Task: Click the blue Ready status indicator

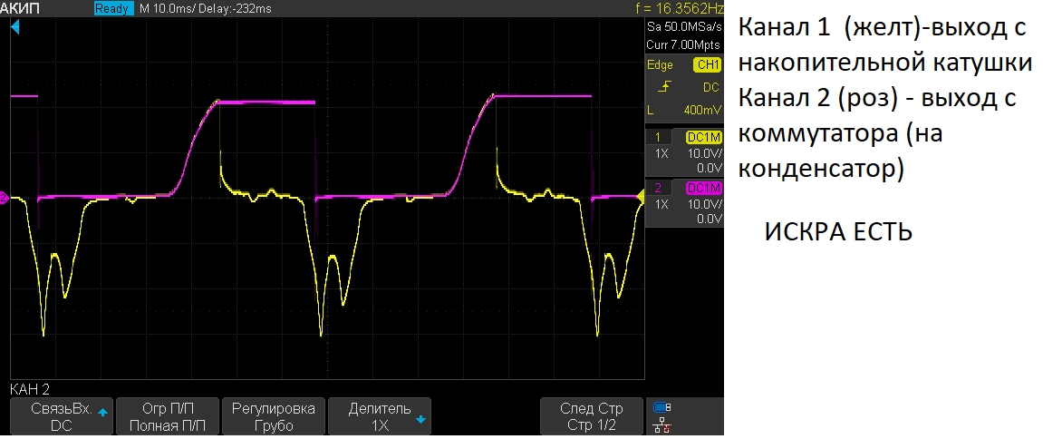Action: pos(112,8)
